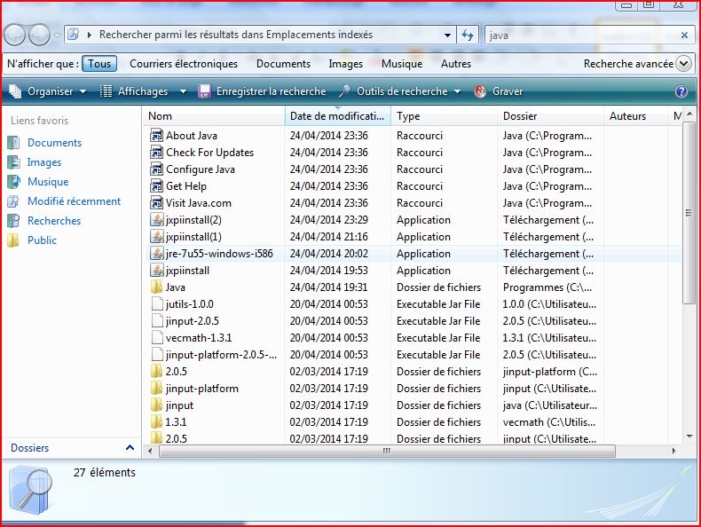Image resolution: width=701 pixels, height=527 pixels.
Task: Open Images favorite link
Action: point(43,162)
